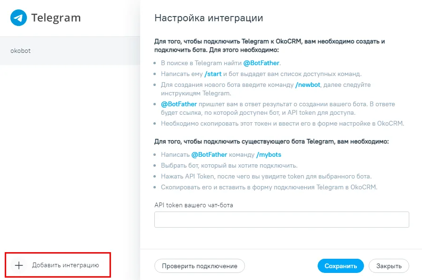Click the /mybots command link
The height and width of the screenshot is (280, 422).
(269, 155)
